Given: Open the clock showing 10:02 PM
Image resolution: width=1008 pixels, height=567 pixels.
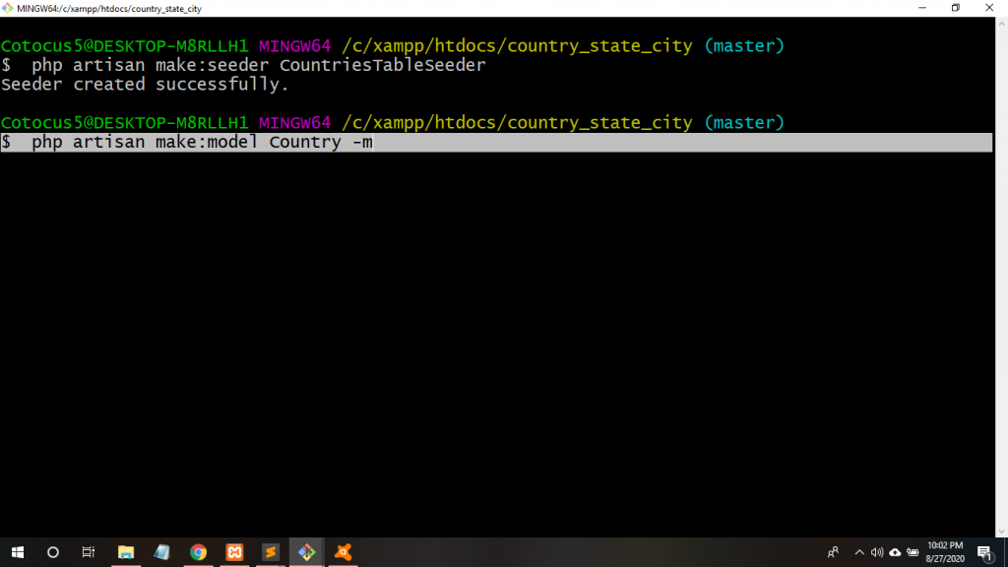Looking at the screenshot, I should pyautogui.click(x=945, y=552).
